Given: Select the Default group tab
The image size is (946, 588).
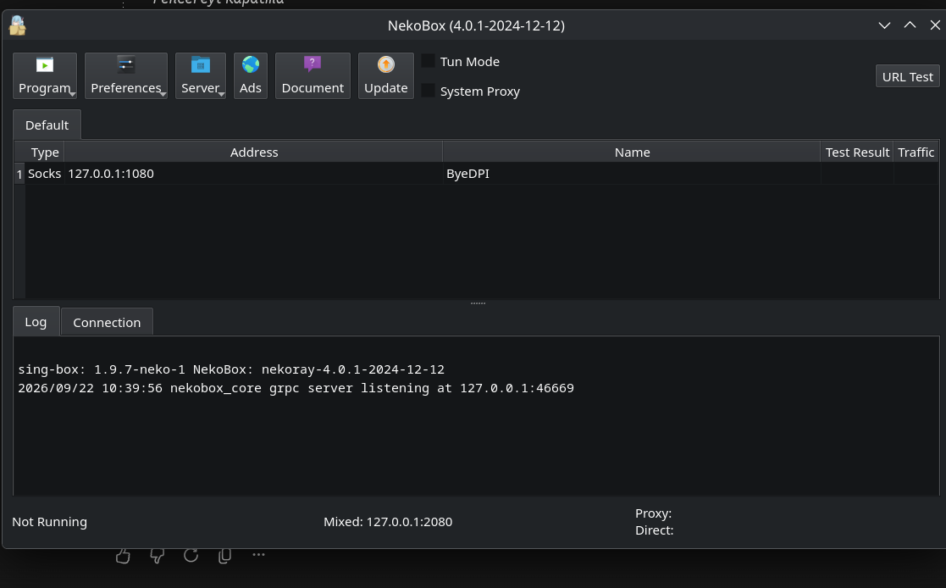Looking at the screenshot, I should click(47, 125).
